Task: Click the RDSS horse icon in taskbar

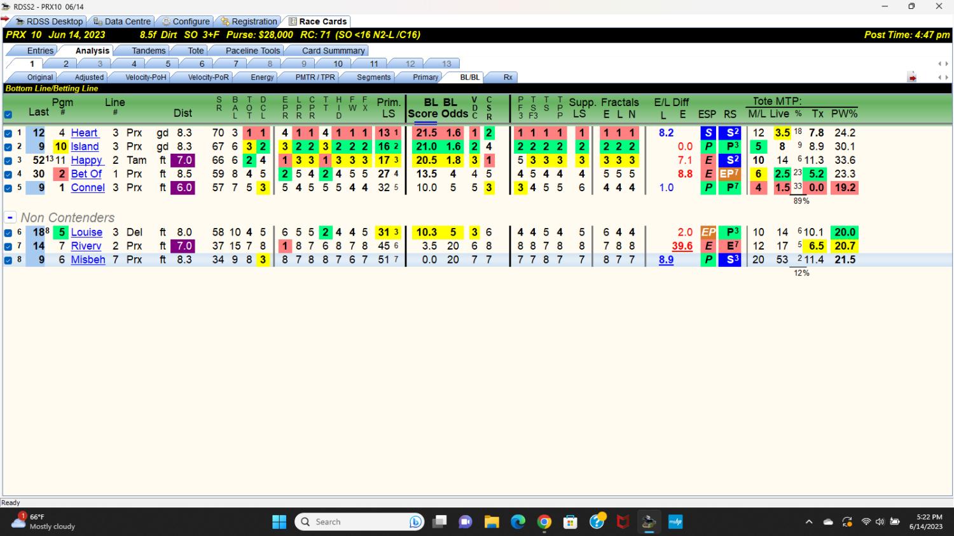Action: click(649, 522)
